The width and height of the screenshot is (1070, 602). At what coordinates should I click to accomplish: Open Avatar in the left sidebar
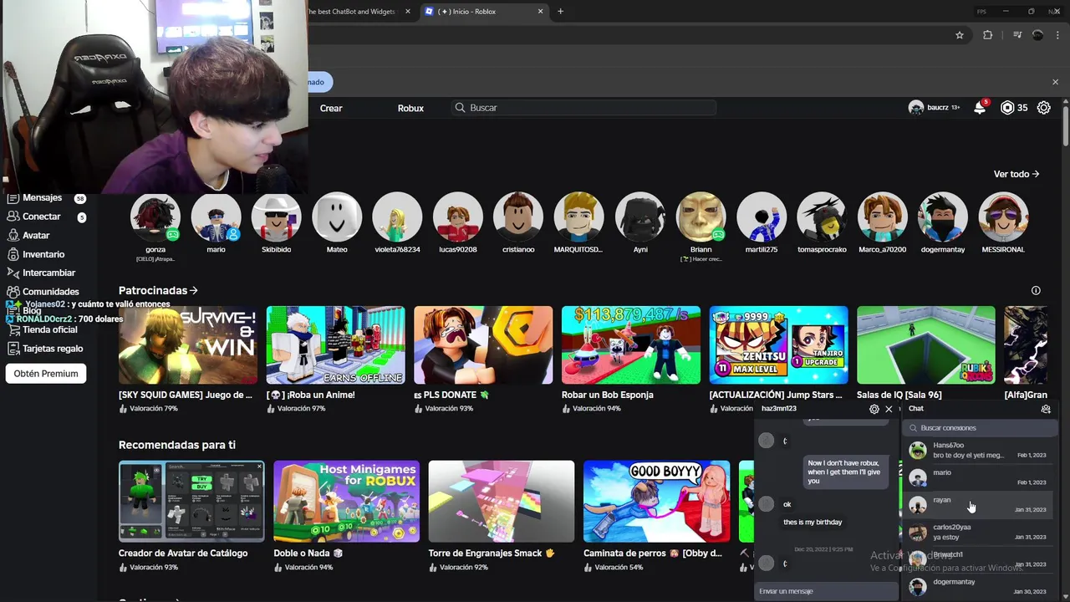tap(36, 236)
